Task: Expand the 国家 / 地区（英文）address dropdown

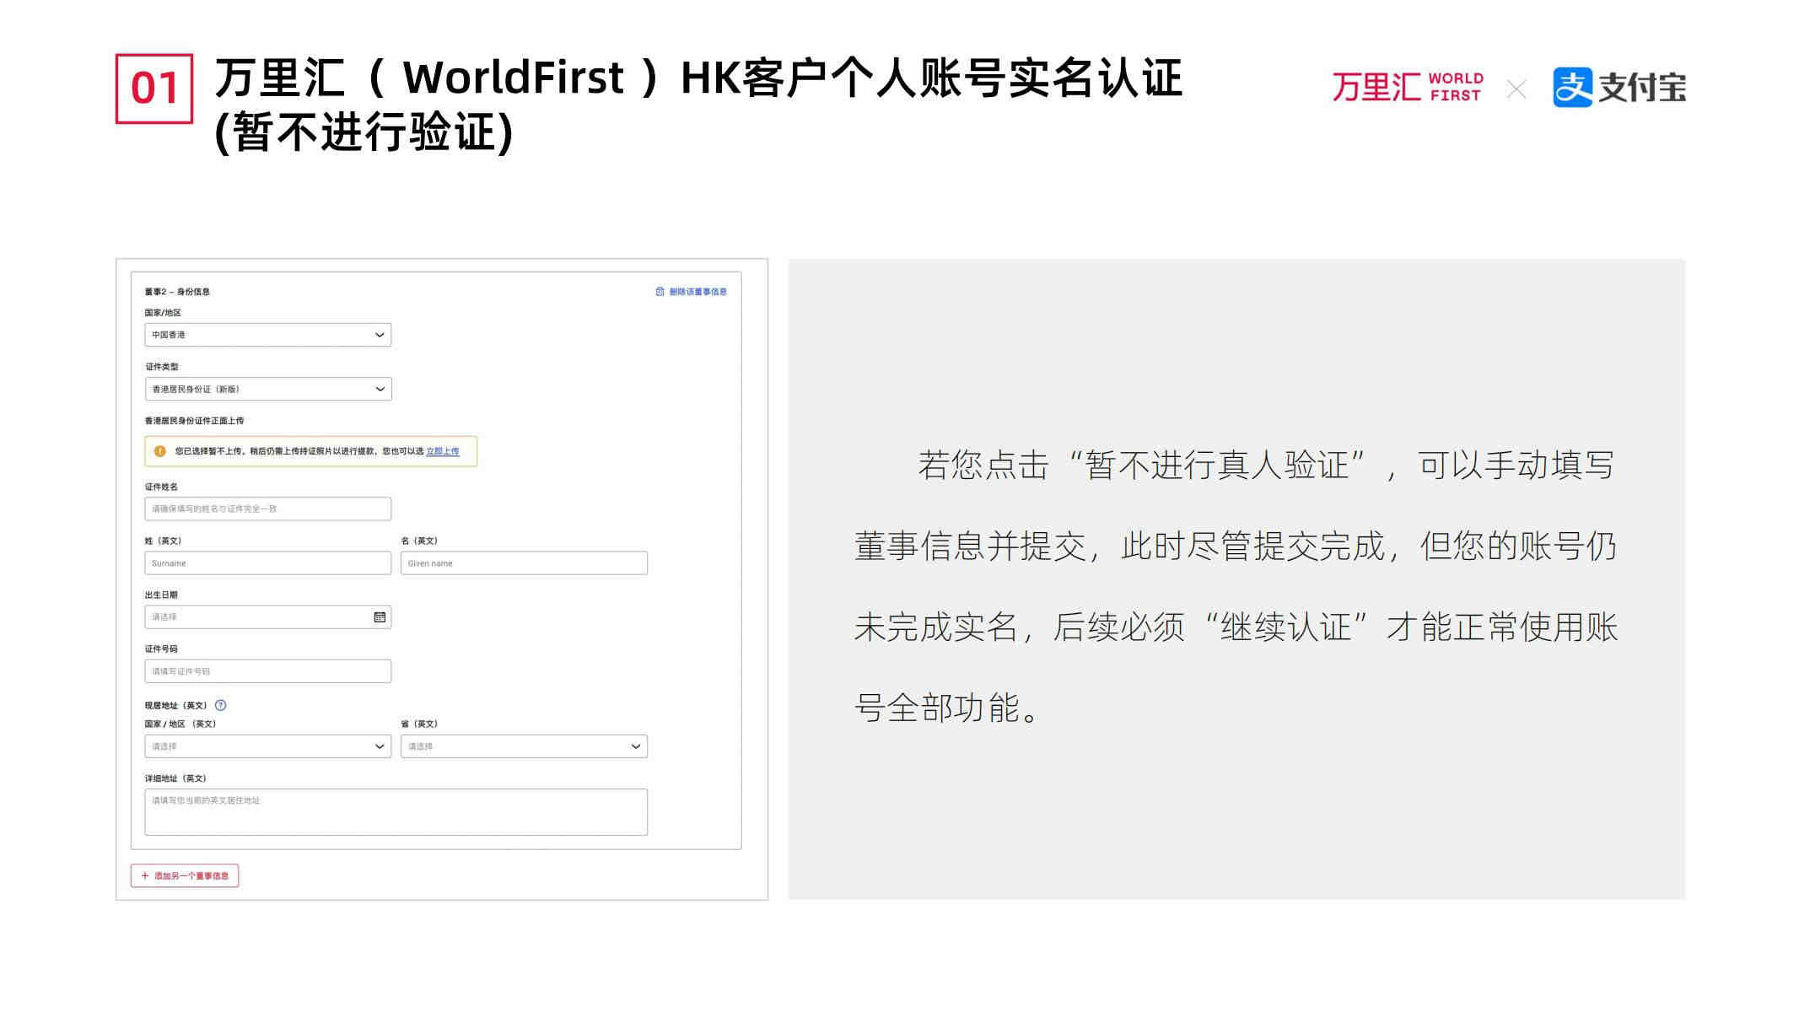Action: (268, 746)
